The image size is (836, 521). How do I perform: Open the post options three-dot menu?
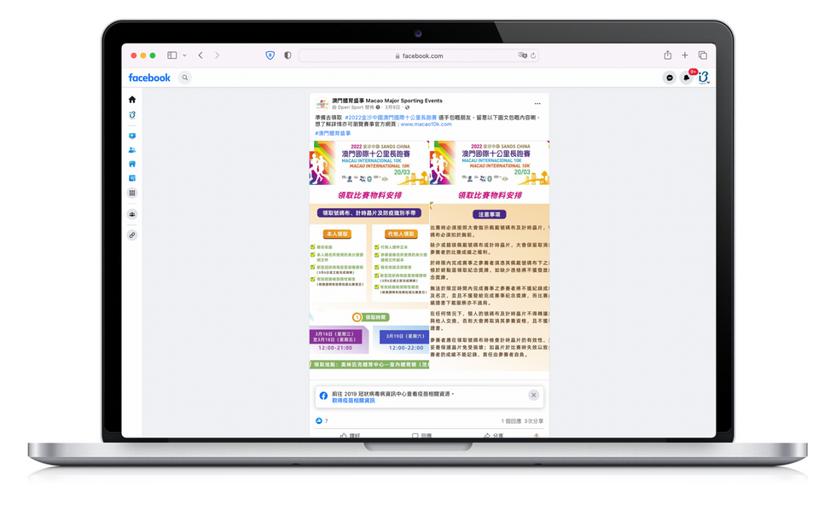pos(537,104)
